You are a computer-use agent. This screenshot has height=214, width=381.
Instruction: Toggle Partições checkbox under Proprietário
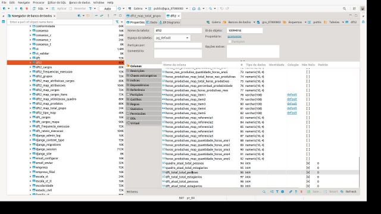point(230,42)
